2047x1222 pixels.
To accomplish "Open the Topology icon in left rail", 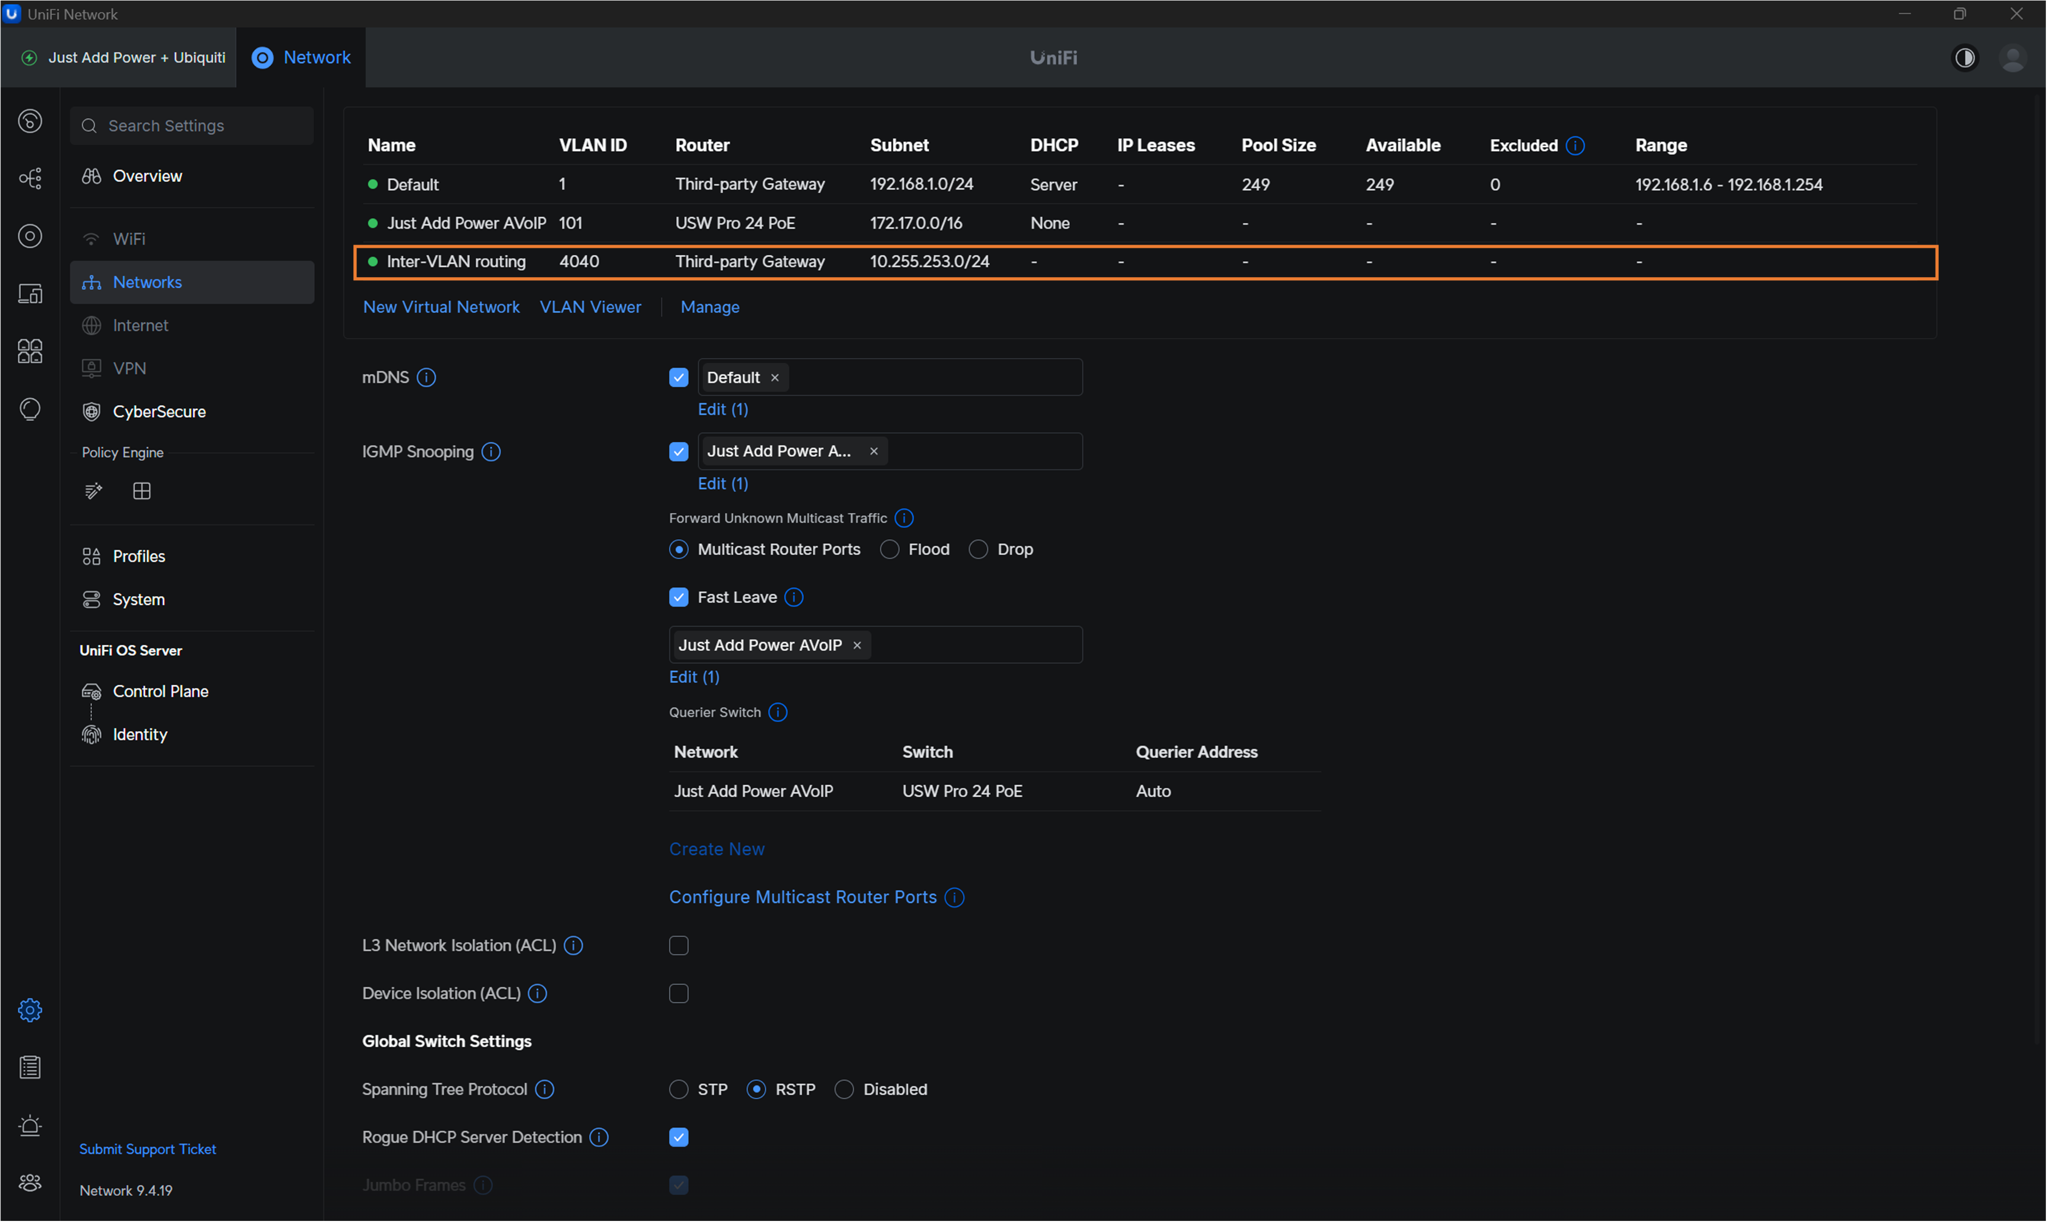I will [30, 179].
